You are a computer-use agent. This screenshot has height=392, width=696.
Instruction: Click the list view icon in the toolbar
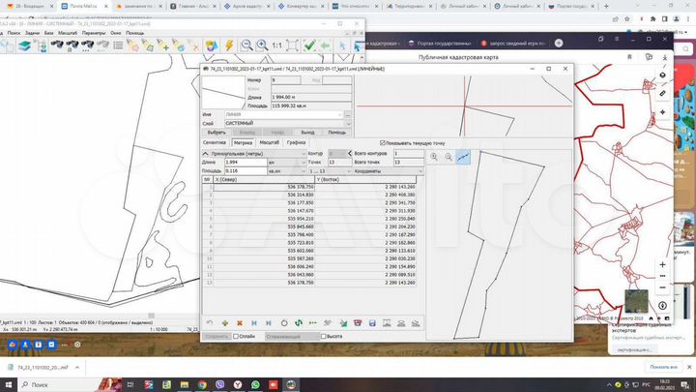[x=118, y=45]
